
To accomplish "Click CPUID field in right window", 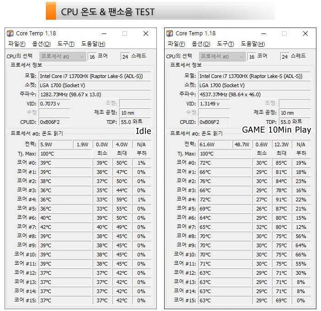I will (x=214, y=122).
